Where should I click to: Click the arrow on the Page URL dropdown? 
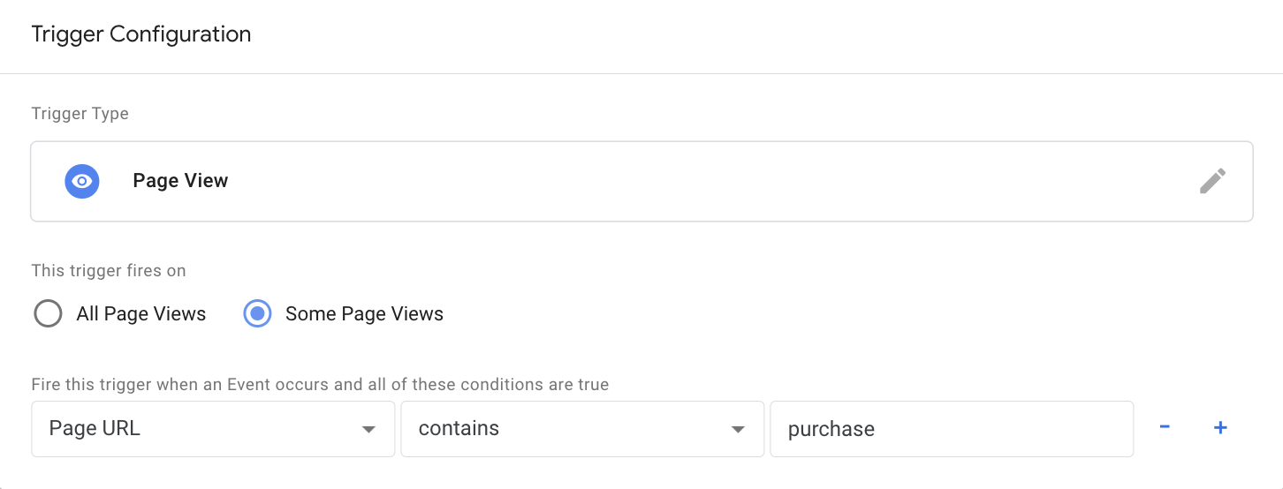369,430
